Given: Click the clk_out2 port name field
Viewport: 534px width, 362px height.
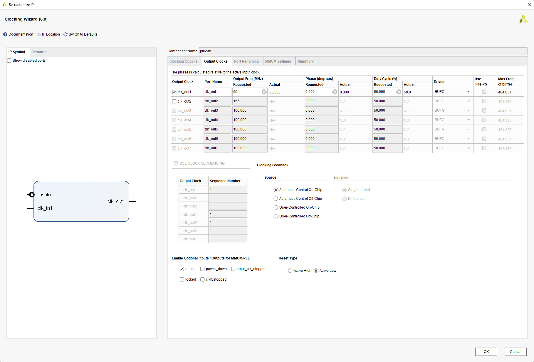Looking at the screenshot, I should click(x=217, y=101).
